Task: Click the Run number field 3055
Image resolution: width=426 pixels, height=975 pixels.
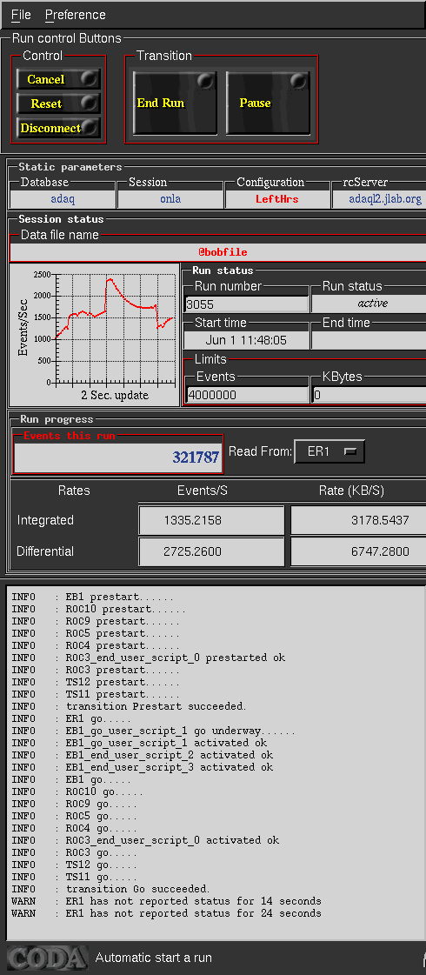Action: tap(246, 304)
